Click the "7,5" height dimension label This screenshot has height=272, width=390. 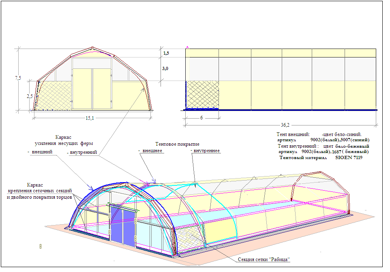pos(18,78)
